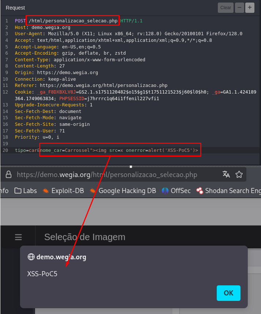261x314 pixels.
Task: Click the translate page icon
Action: point(226,174)
